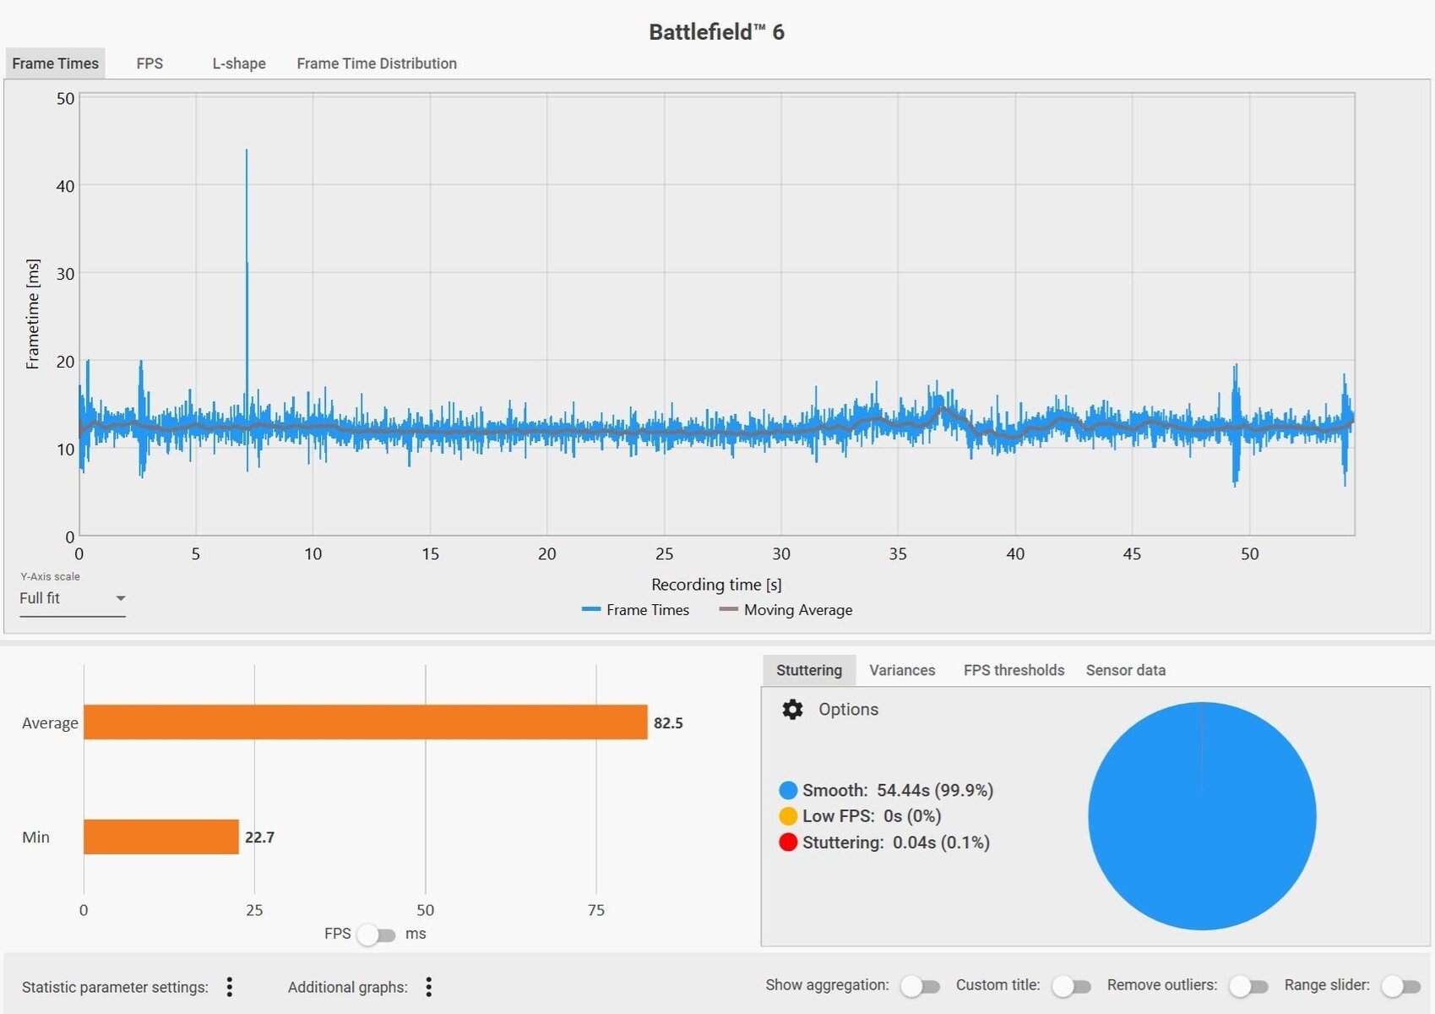1435x1014 pixels.
Task: Select the Frame Time Distribution tab
Action: pyautogui.click(x=377, y=63)
